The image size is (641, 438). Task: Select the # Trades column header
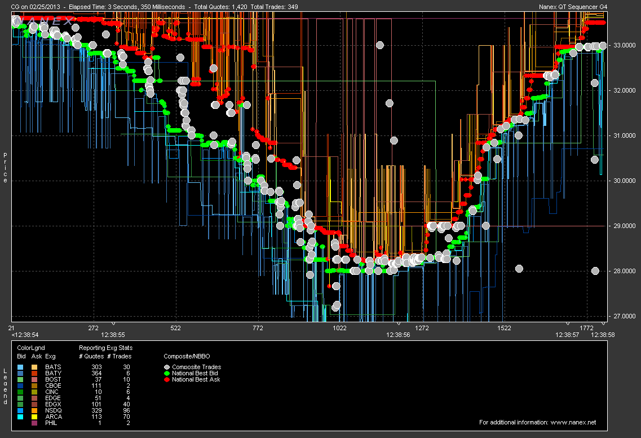pos(120,356)
